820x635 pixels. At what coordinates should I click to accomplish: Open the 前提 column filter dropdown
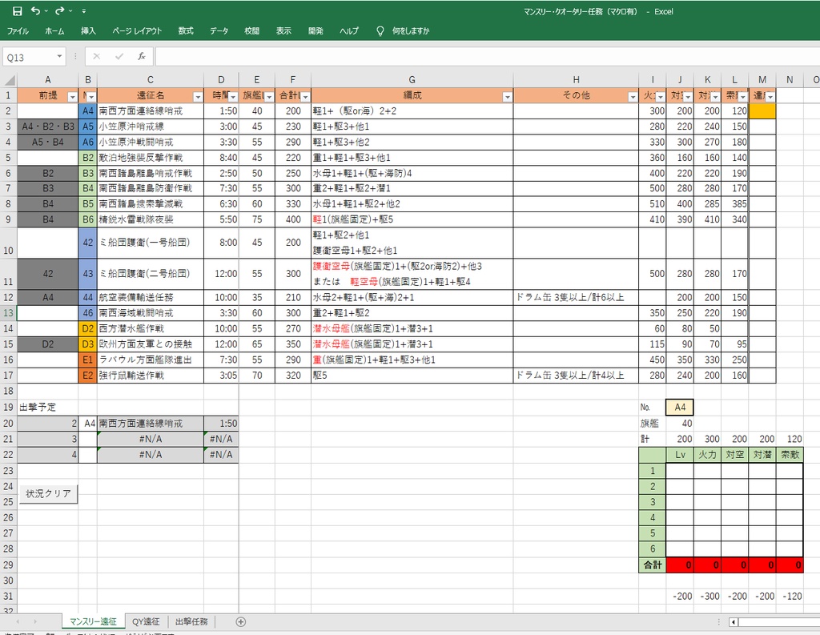click(72, 97)
